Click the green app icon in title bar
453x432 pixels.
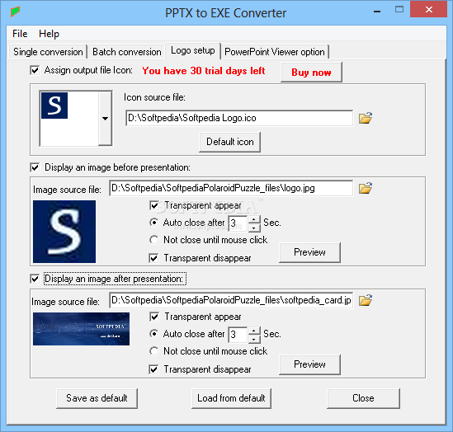coord(16,12)
